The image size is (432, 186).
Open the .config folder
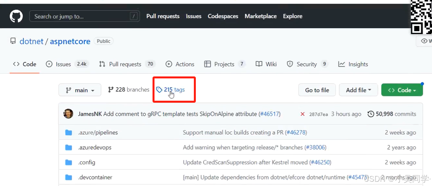tap(87, 162)
